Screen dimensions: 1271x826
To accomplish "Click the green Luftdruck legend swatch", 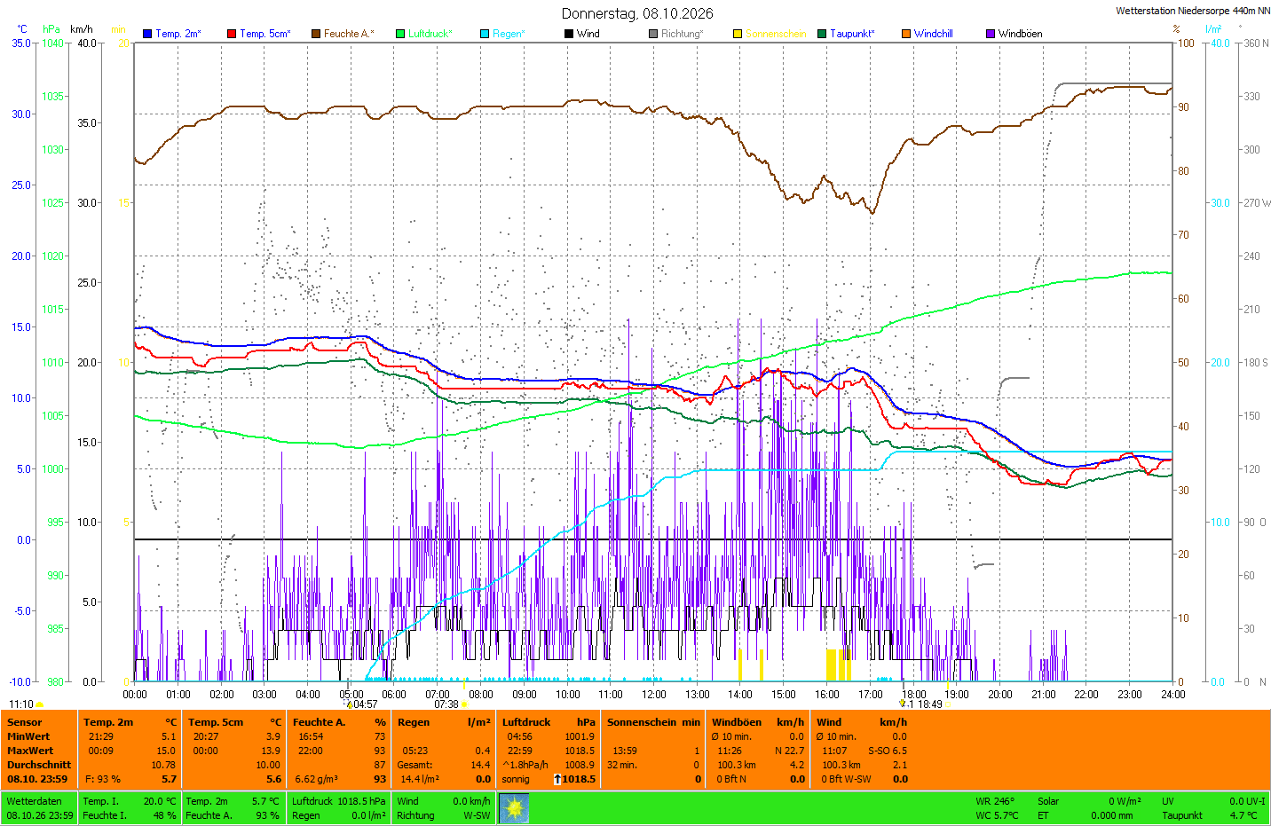I will pyautogui.click(x=400, y=34).
